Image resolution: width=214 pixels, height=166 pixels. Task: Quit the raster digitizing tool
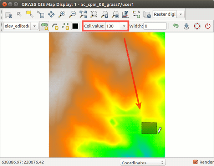[207, 26]
